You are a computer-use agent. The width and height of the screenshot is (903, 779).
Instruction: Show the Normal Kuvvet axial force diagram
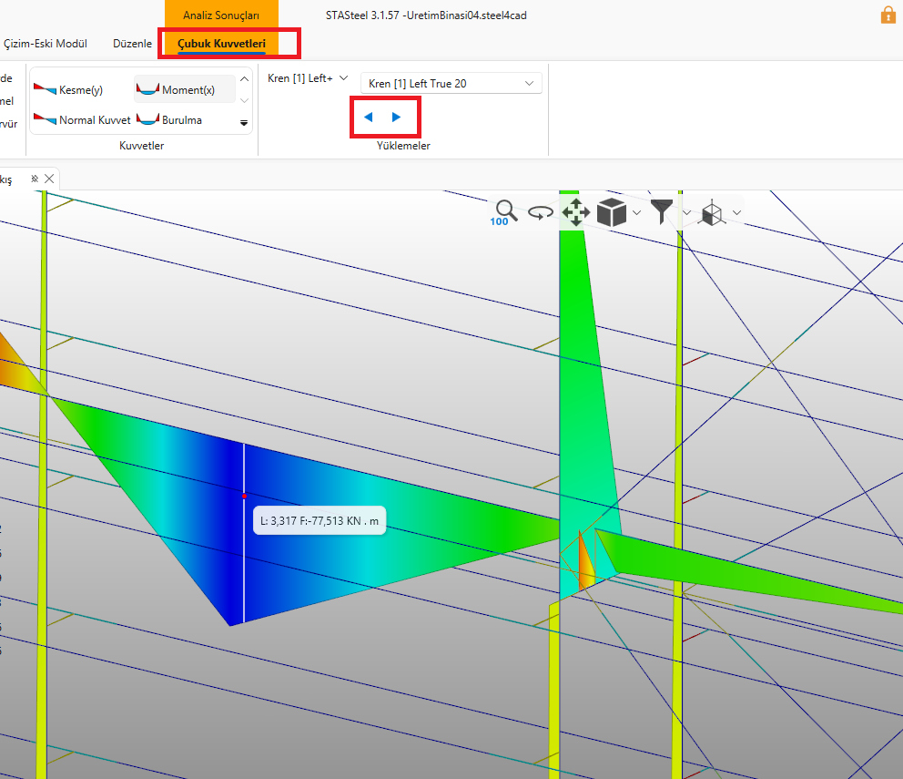tap(82, 119)
